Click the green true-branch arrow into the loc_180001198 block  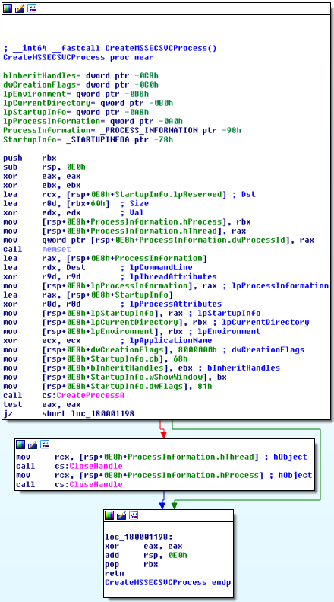tap(174, 505)
